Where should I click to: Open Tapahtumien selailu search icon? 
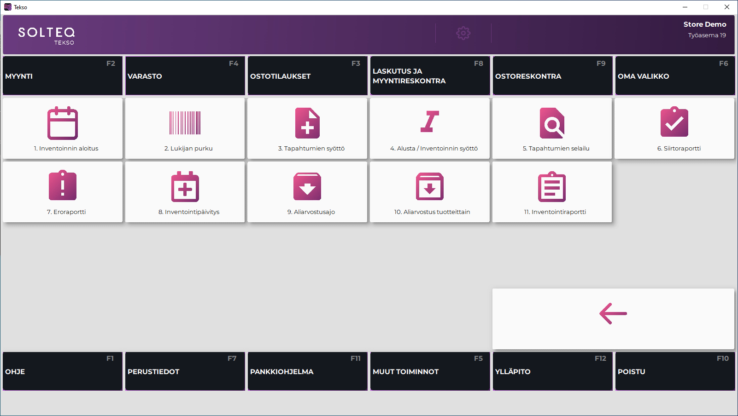[552, 123]
